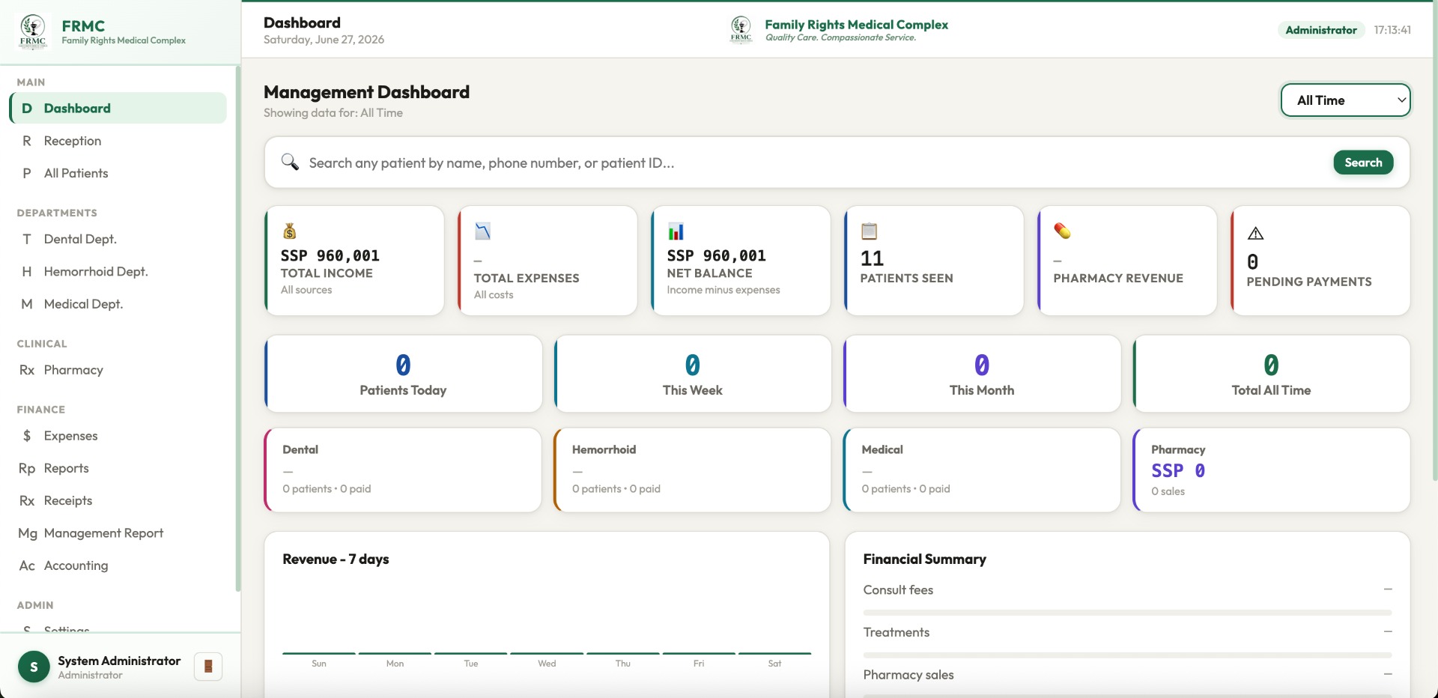Click the money bag Total Income icon

pyautogui.click(x=290, y=231)
